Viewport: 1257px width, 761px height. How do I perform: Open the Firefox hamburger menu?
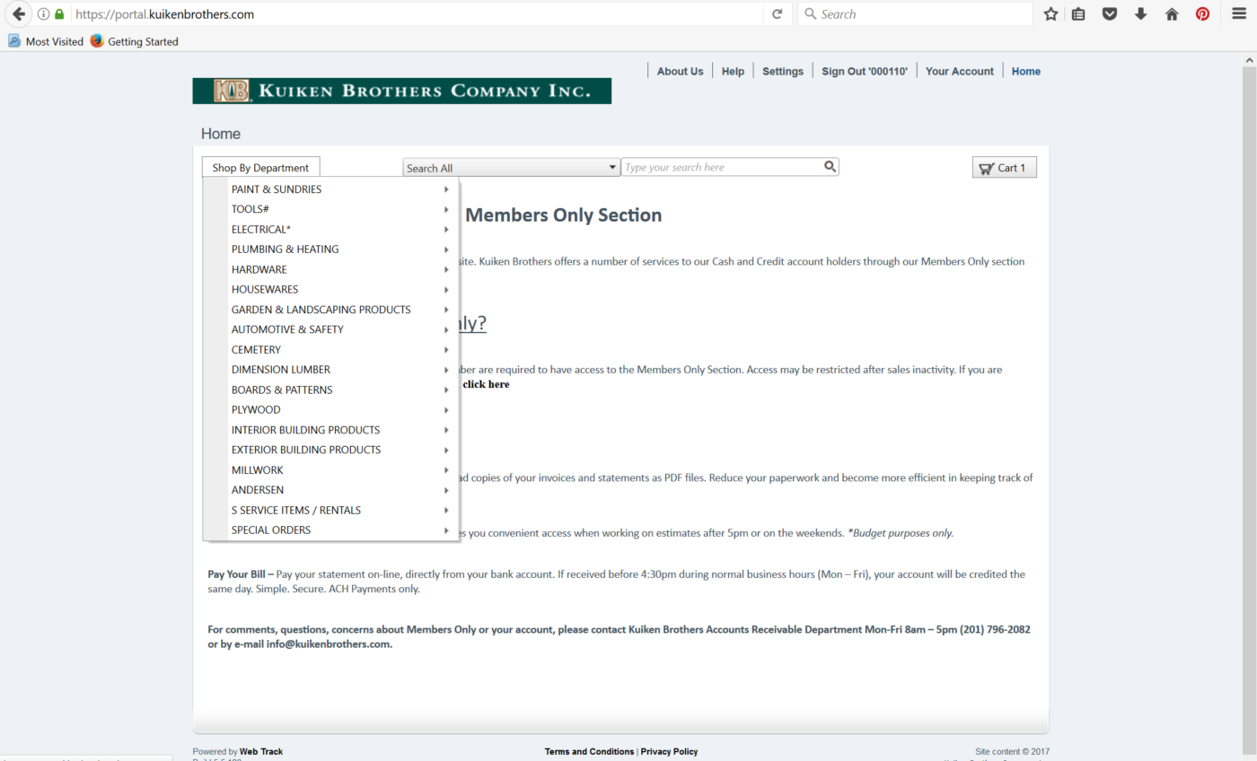[1238, 14]
